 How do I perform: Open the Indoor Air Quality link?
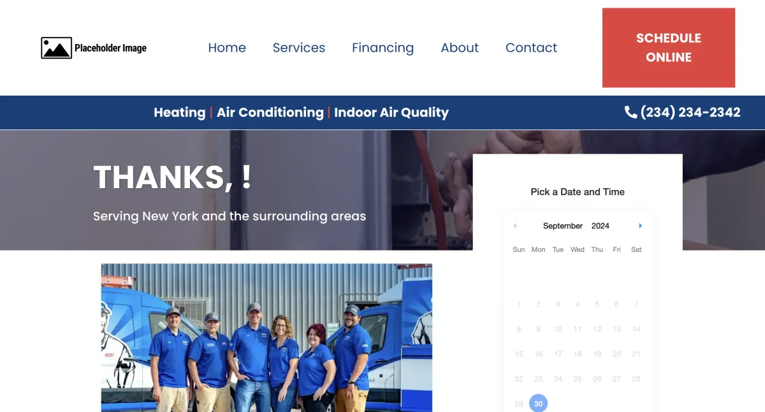point(391,112)
